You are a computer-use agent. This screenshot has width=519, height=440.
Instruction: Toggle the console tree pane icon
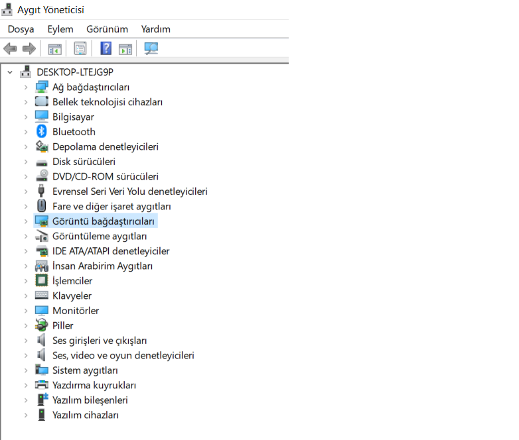[x=54, y=48]
